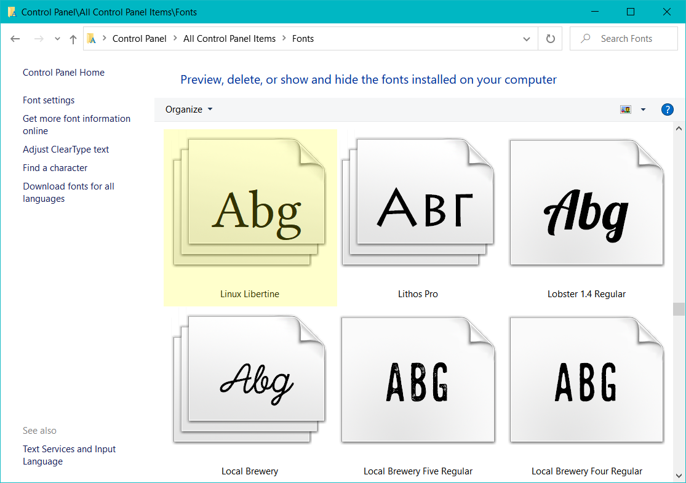The image size is (686, 483).
Task: Close the Fonts window
Action: (667, 12)
